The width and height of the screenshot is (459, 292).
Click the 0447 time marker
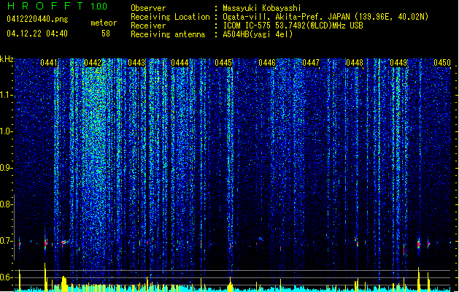pos(311,63)
